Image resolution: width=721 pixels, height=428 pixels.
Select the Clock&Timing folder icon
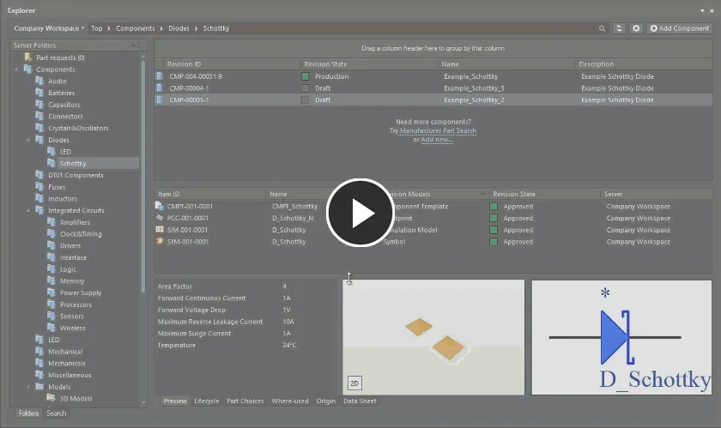pos(51,233)
